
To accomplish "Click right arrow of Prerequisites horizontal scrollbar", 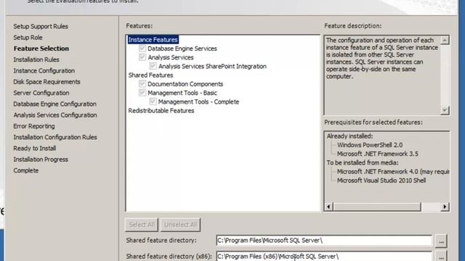I will [x=445, y=207].
